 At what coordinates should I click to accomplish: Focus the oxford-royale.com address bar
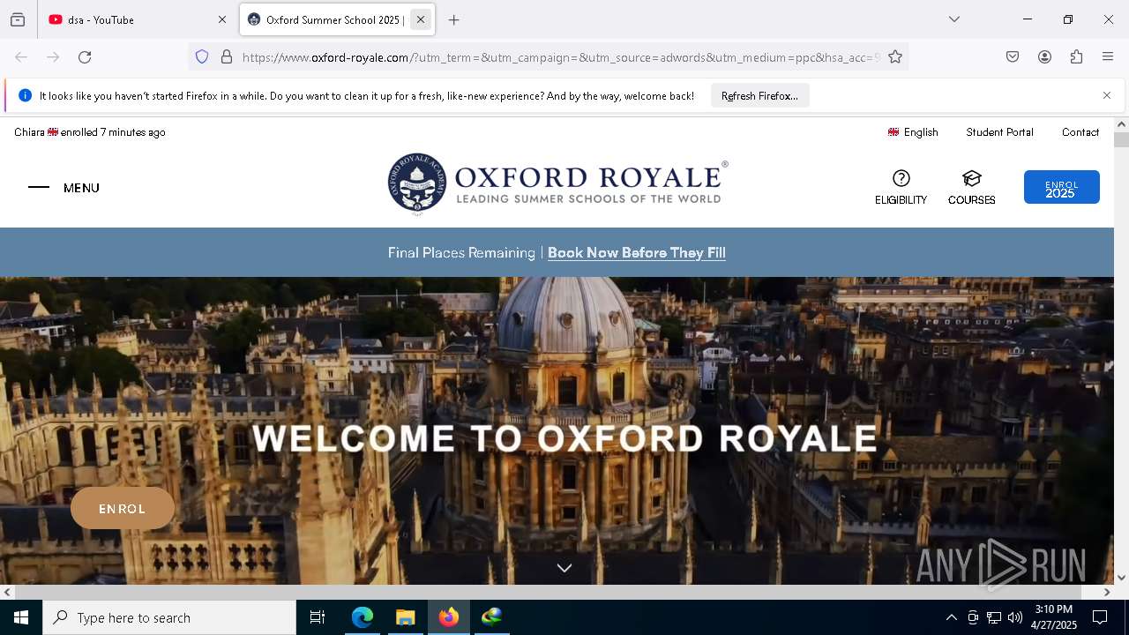(560, 57)
